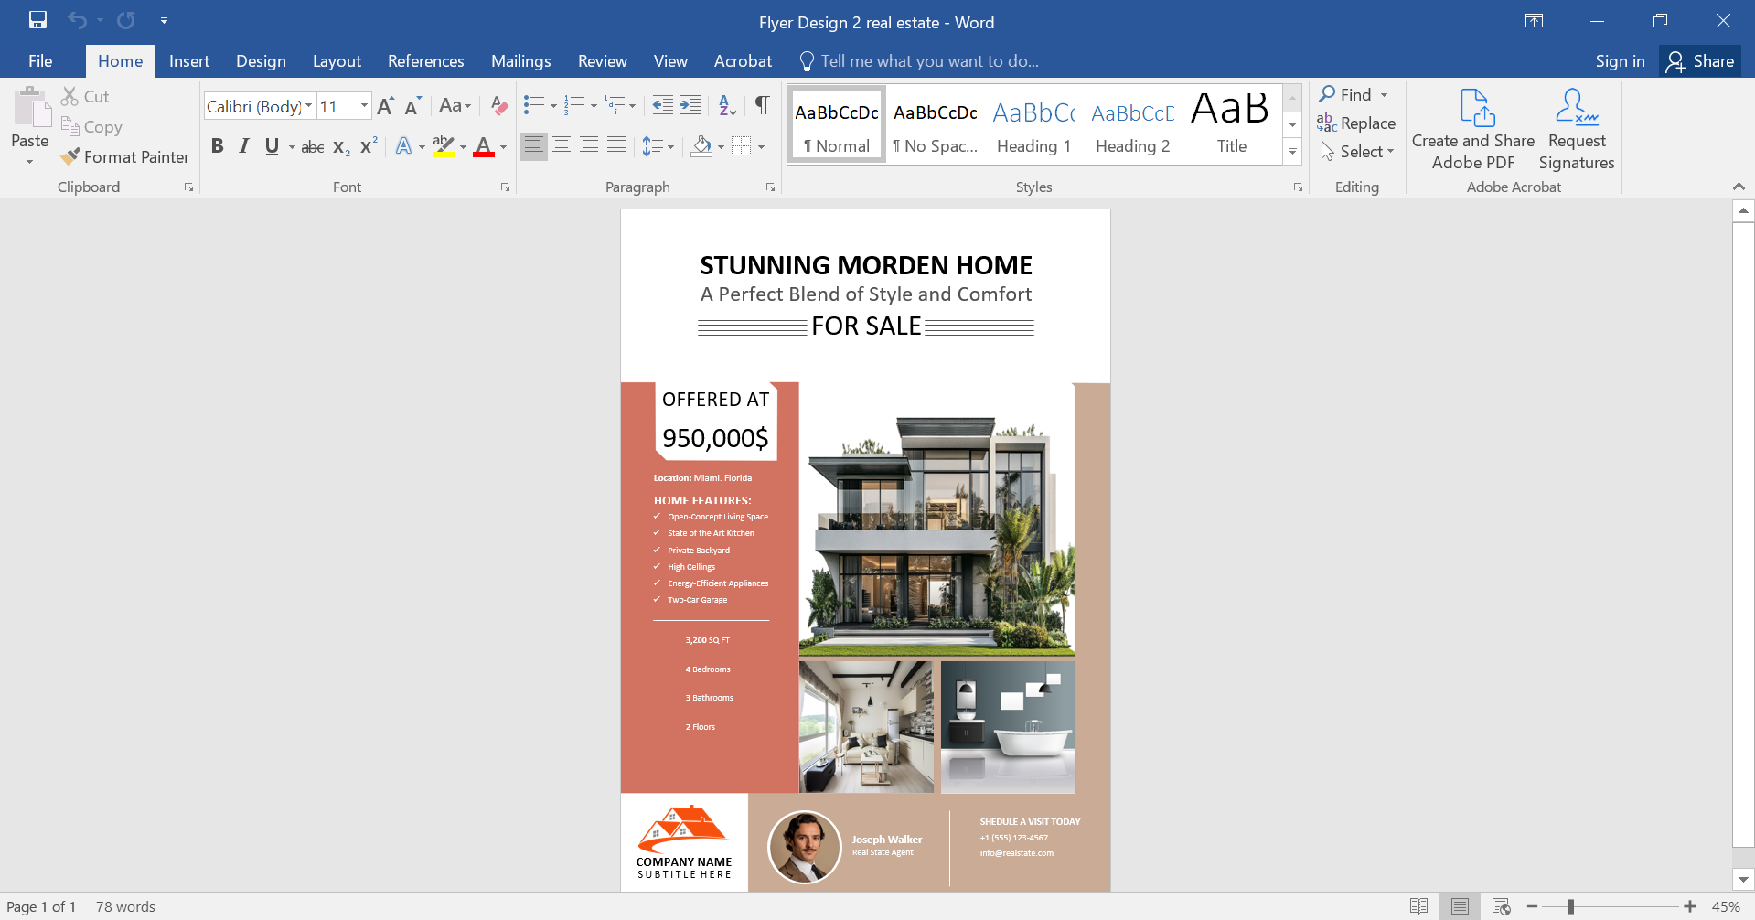Select the Heading 1 style
This screenshot has width=1755, height=920.
(1033, 125)
